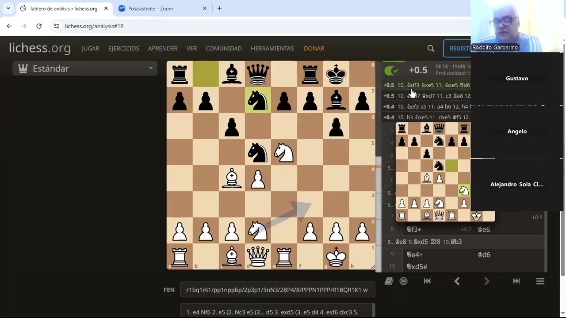Click the DONAR link

(x=314, y=49)
